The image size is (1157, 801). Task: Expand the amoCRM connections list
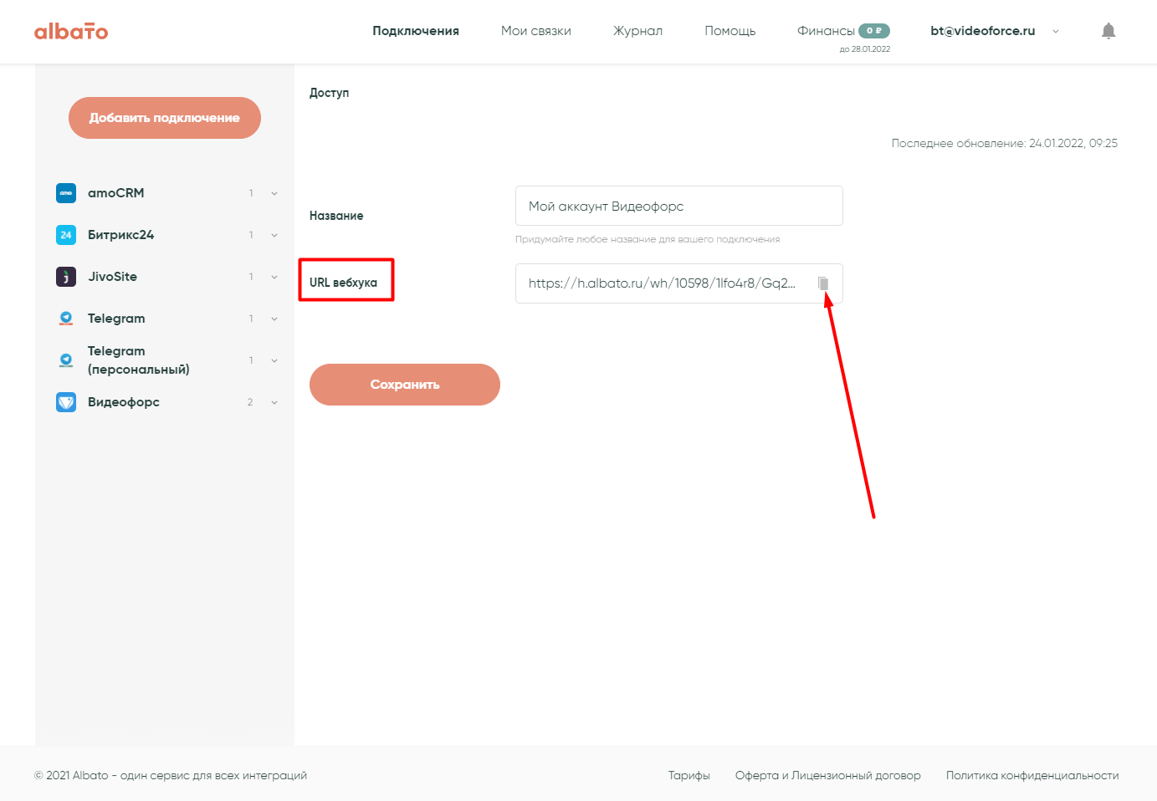click(x=274, y=193)
